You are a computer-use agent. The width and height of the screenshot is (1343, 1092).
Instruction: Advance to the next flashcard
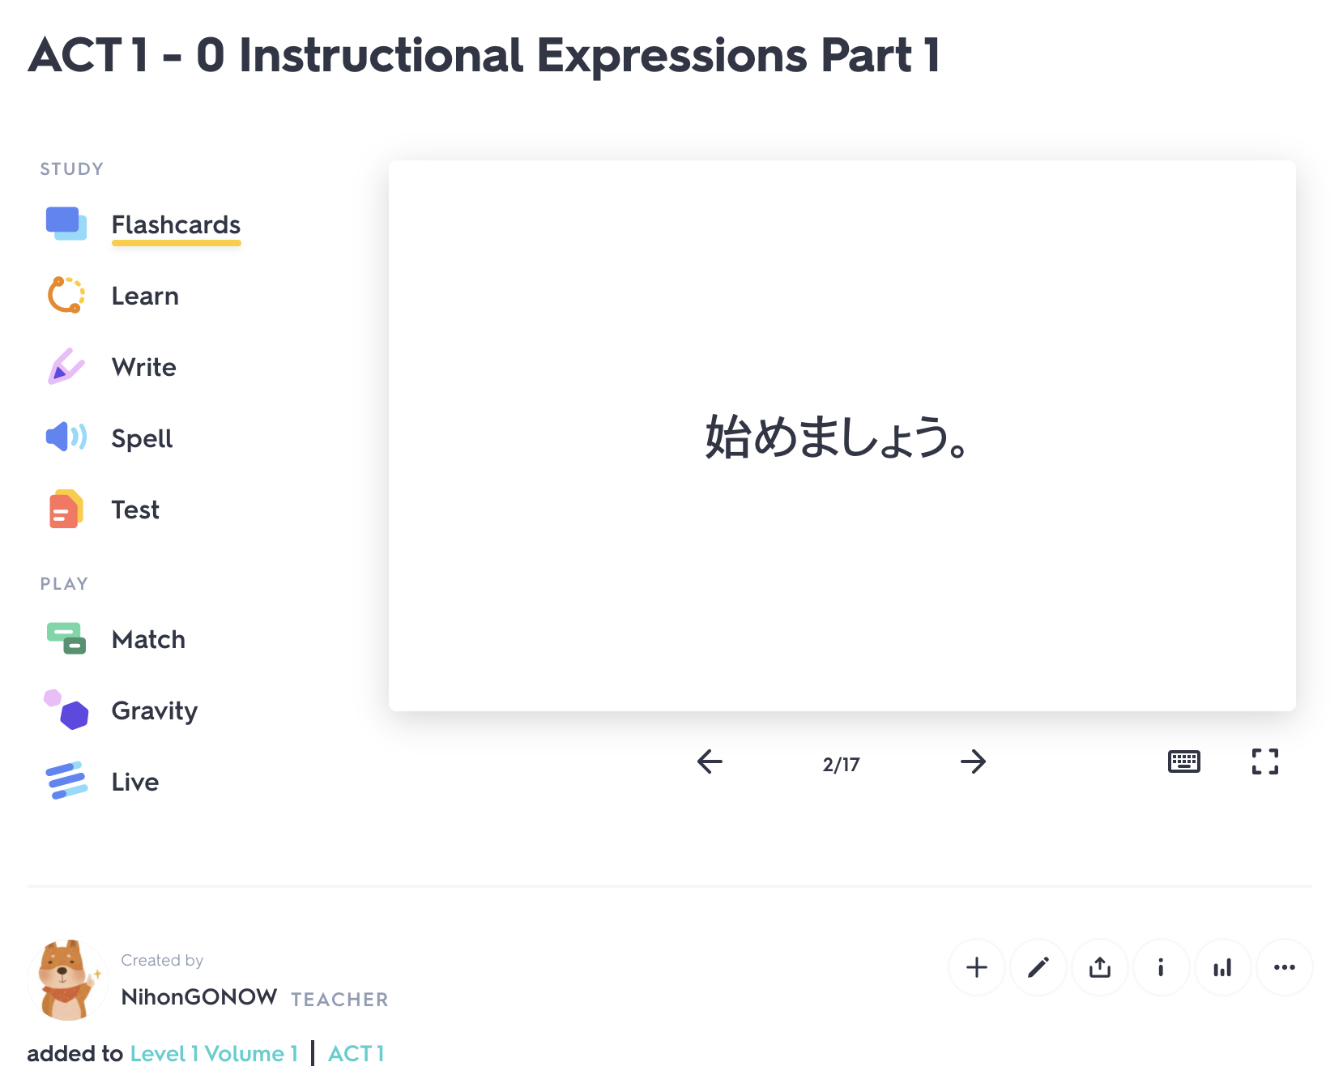[974, 761]
